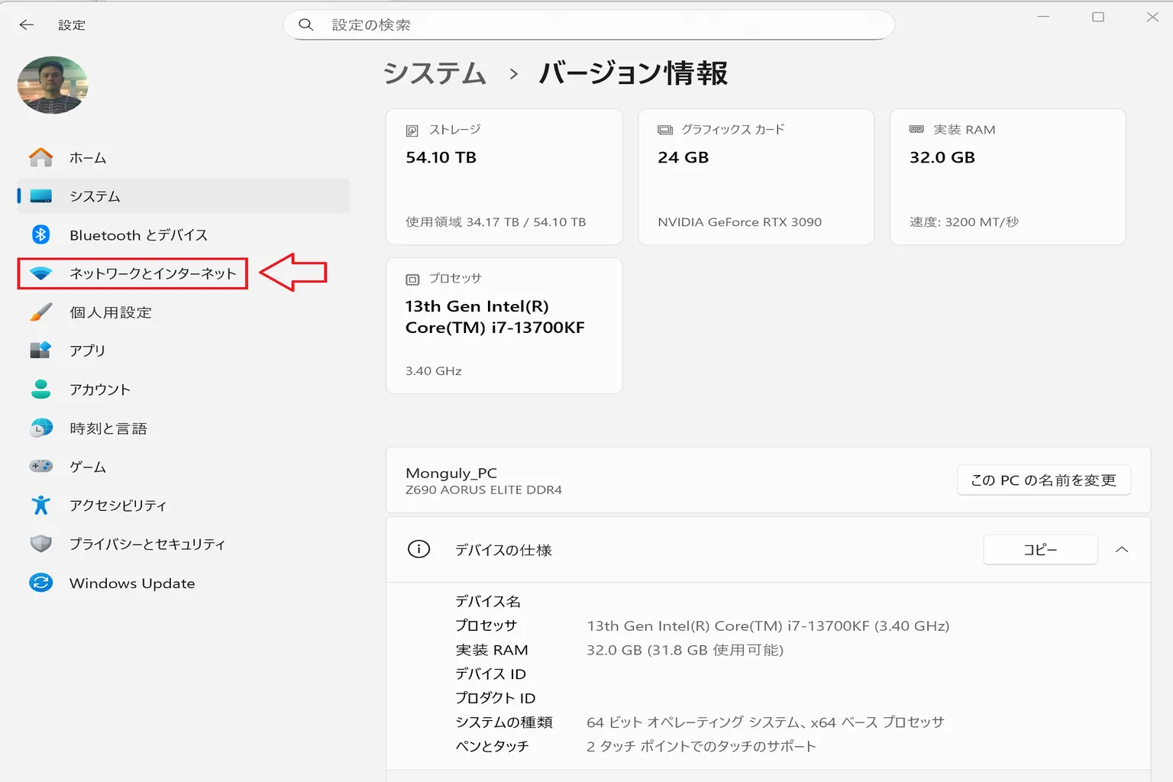
Task: Go to 時刻と言語 settings
Action: point(183,428)
